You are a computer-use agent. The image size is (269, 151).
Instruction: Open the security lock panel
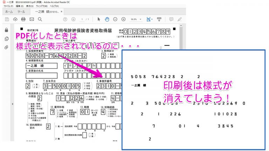7,30
